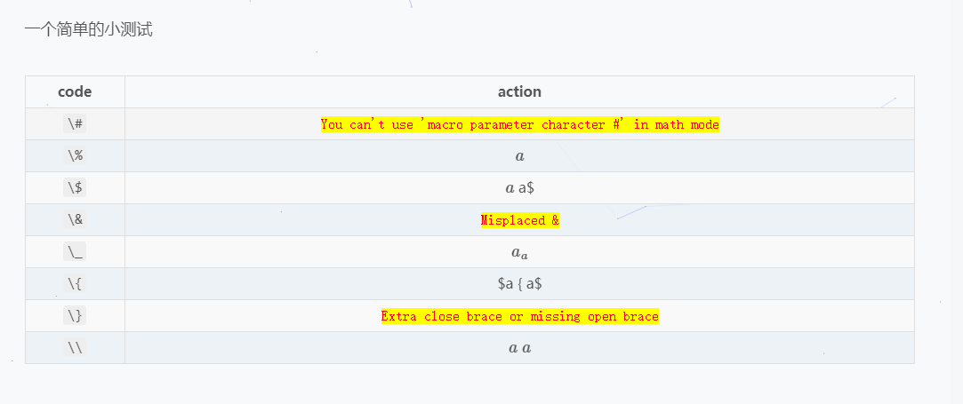Click the title text 一个简单的小测试
The image size is (963, 404).
[88, 29]
